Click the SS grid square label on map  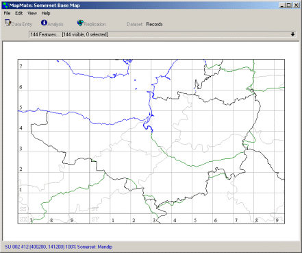tap(23, 209)
